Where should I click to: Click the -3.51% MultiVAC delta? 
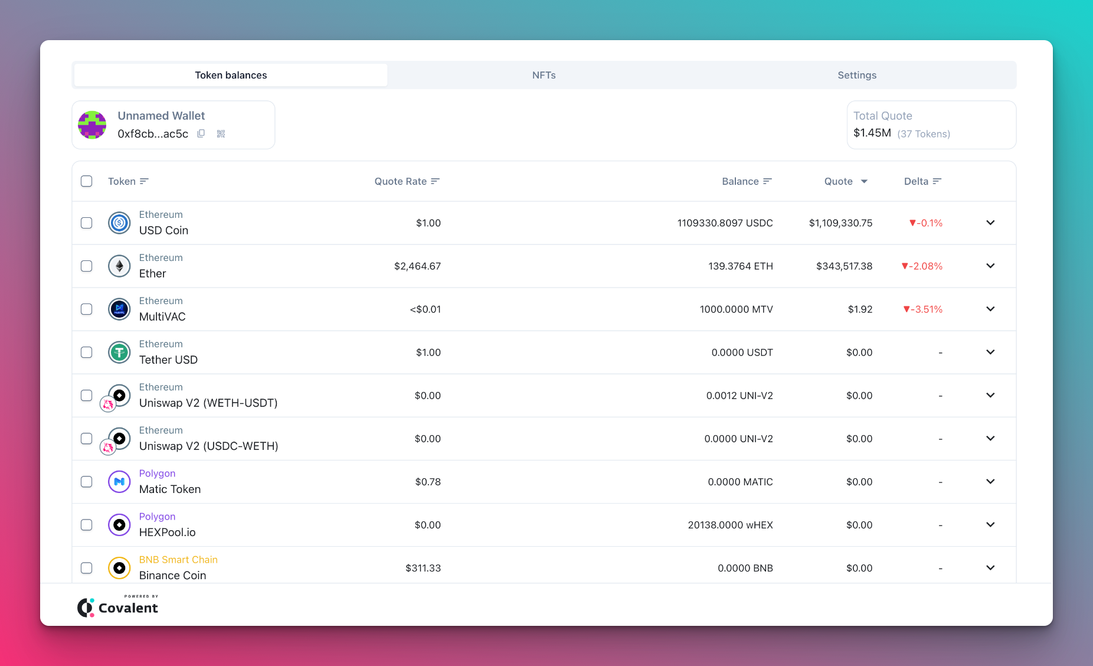(x=923, y=309)
